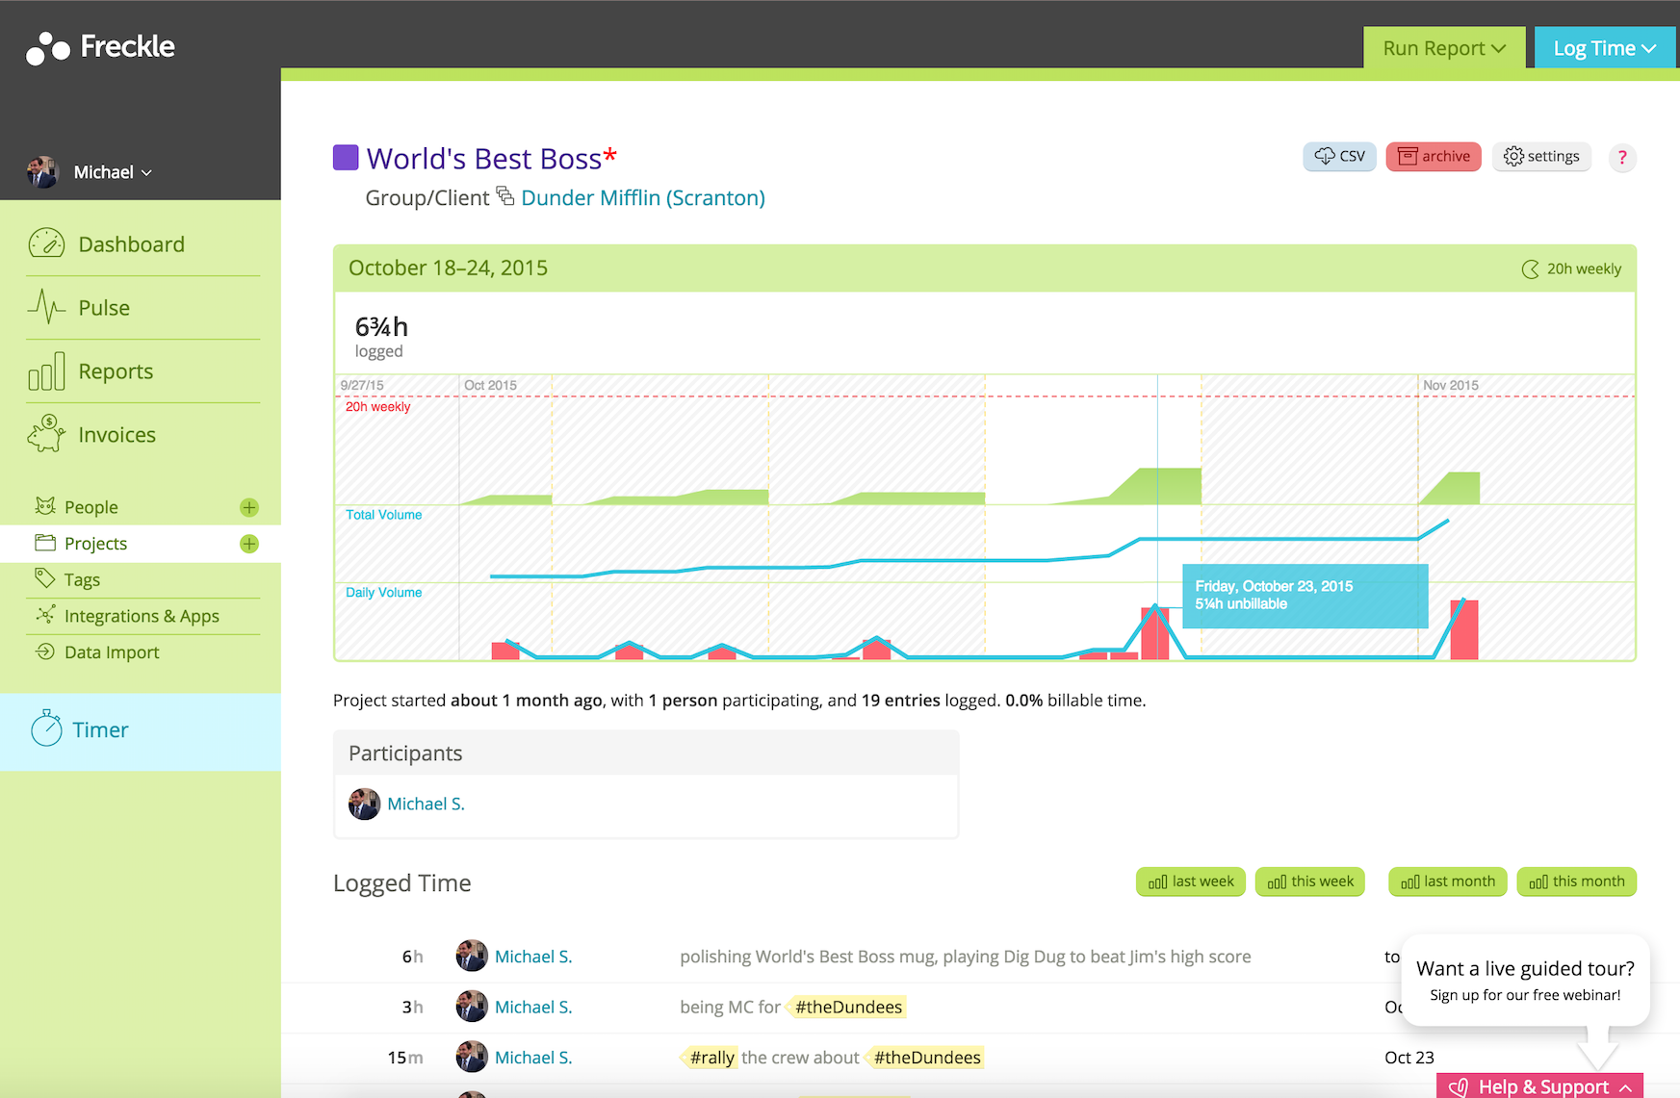Click the purple project color swatch
This screenshot has height=1098, width=1680.
pyautogui.click(x=346, y=156)
